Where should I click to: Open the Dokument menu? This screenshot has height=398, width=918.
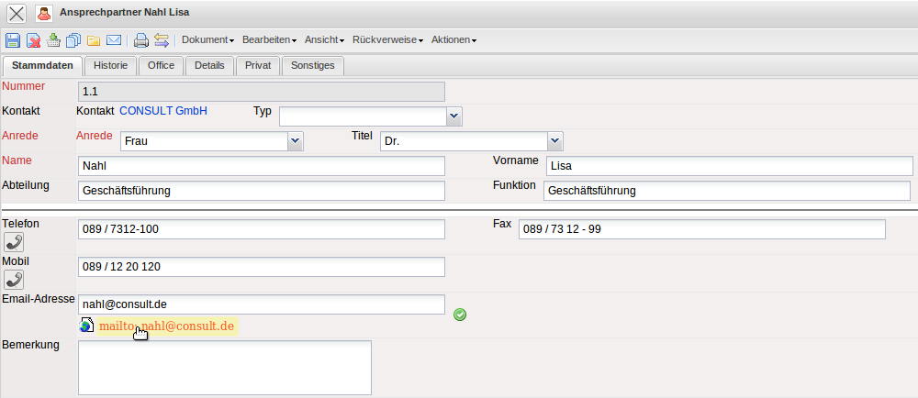[207, 40]
